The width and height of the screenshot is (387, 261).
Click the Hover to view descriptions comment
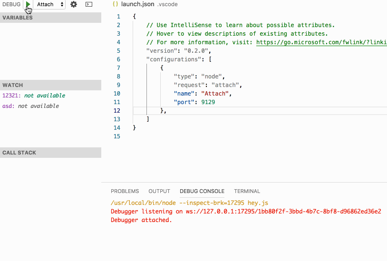pos(237,34)
